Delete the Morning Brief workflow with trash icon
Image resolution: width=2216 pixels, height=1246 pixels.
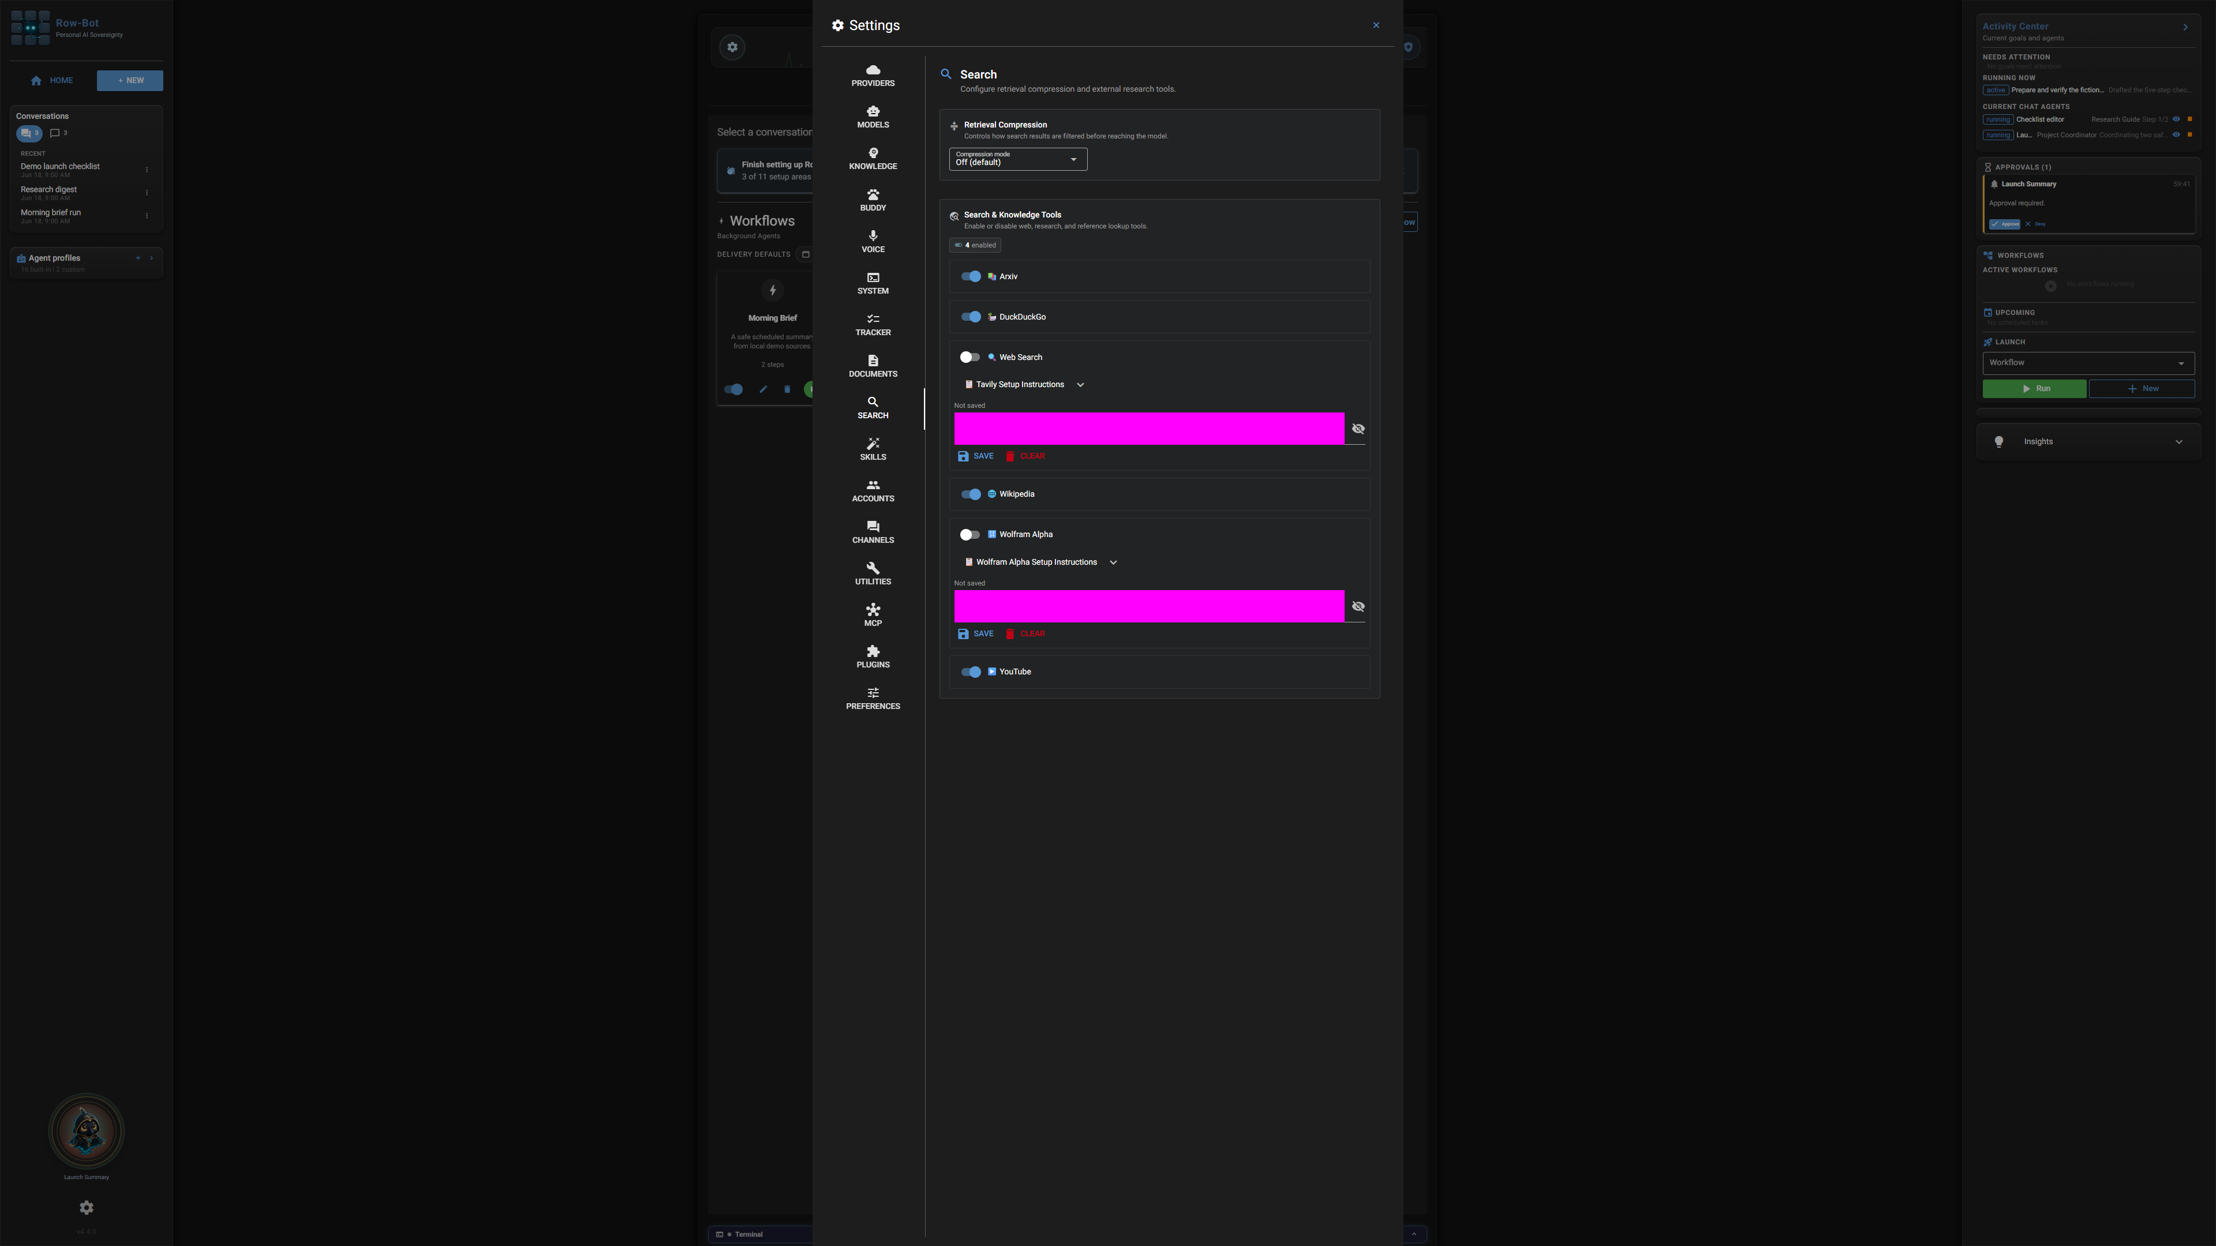pos(787,389)
